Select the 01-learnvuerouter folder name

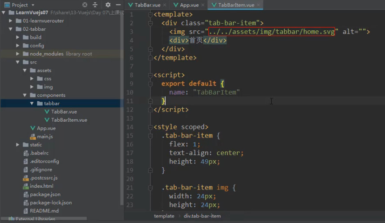pyautogui.click(x=43, y=21)
